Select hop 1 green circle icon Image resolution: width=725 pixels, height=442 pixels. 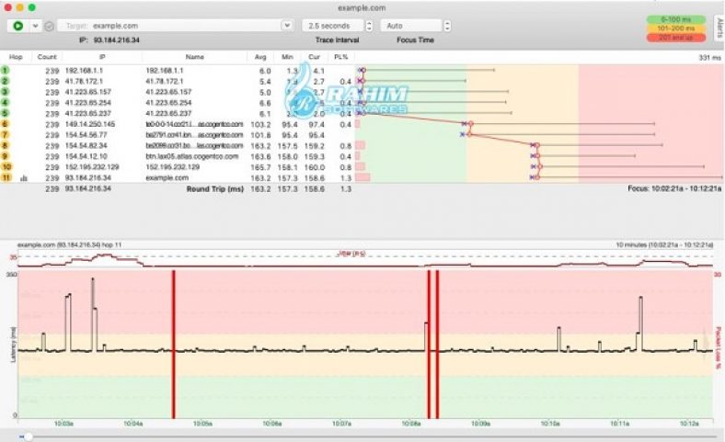tap(6, 71)
